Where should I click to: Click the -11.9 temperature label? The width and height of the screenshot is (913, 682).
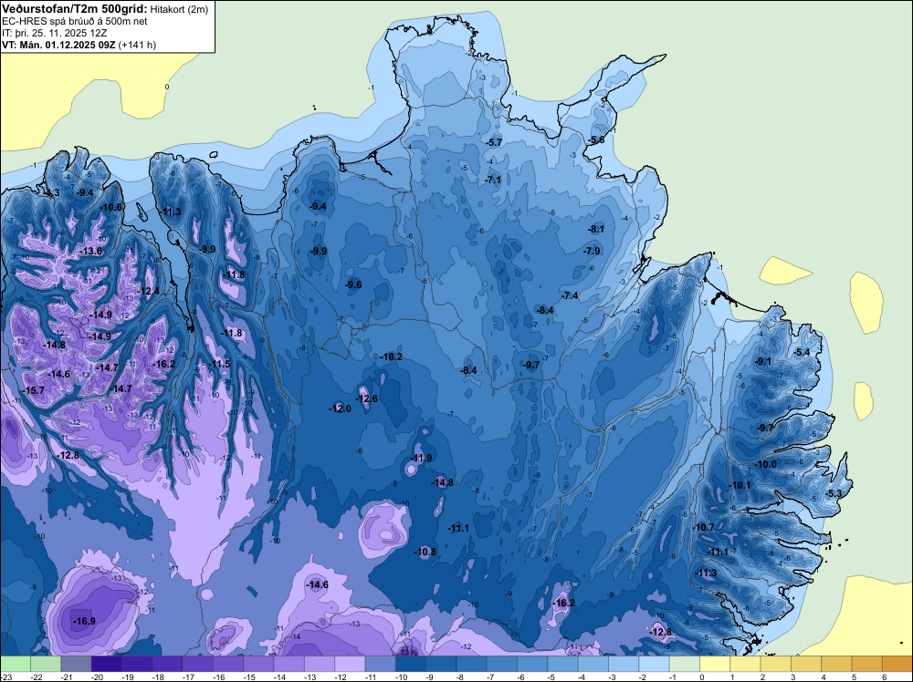pyautogui.click(x=422, y=458)
